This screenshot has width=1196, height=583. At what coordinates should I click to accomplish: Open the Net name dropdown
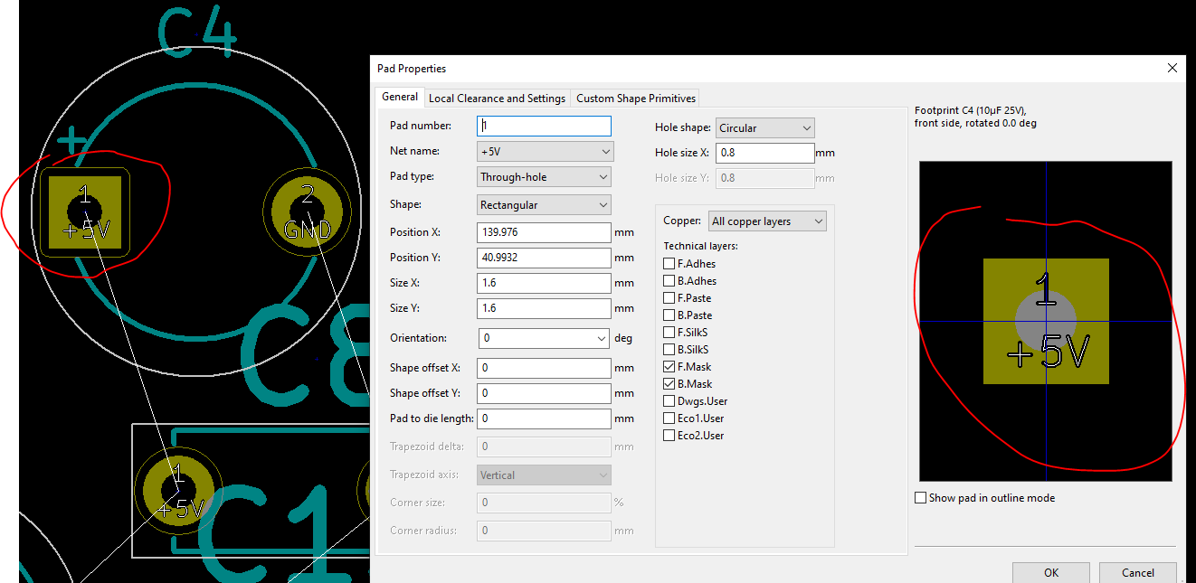point(545,152)
